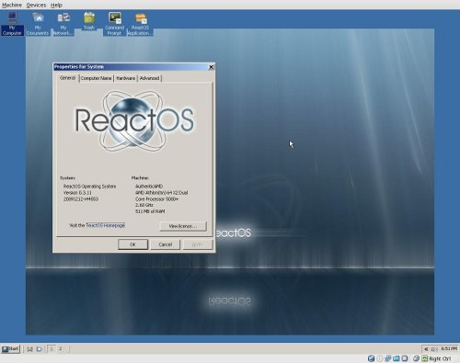Click the View licence button
The height and width of the screenshot is (363, 460).
click(x=183, y=226)
